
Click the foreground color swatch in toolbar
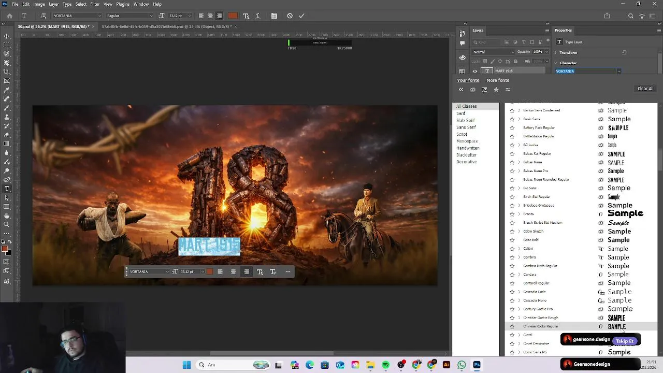click(x=5, y=250)
